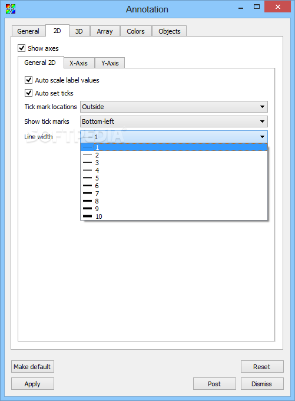
Task: Choose line width 2 from list
Action: (174, 155)
